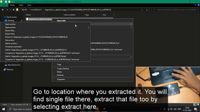Click Local Disk (C:) in the breadcrumb

point(36,10)
